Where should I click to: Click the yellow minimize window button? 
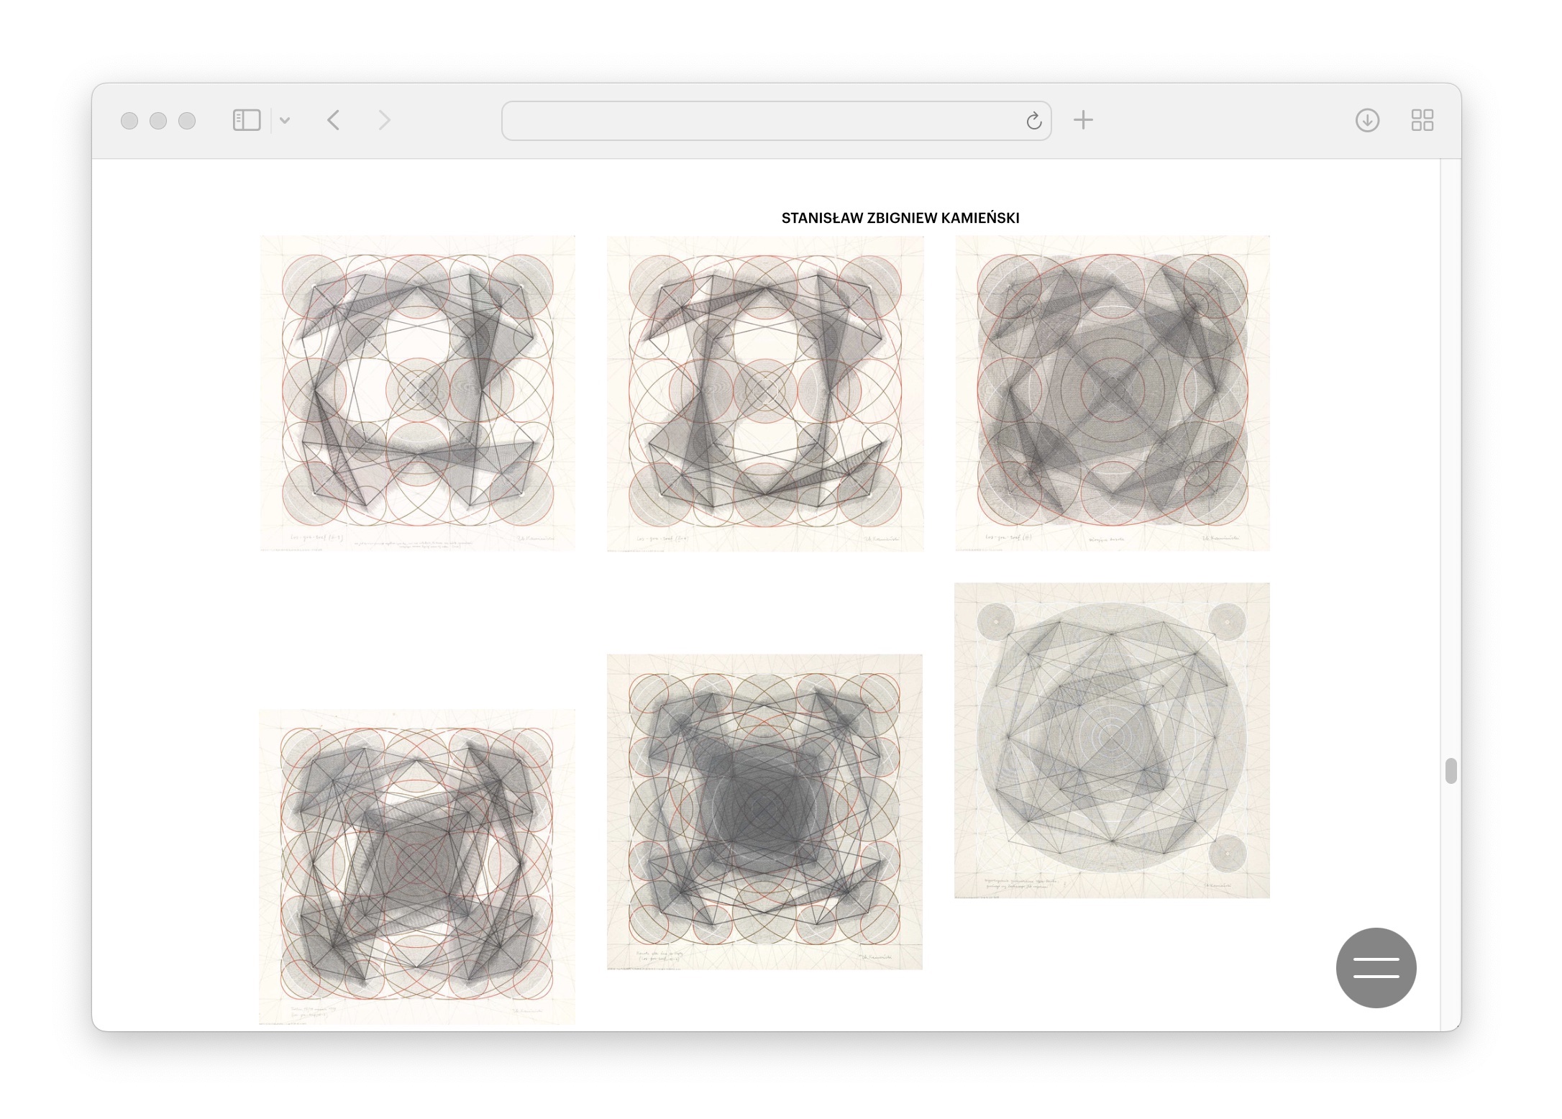point(158,121)
